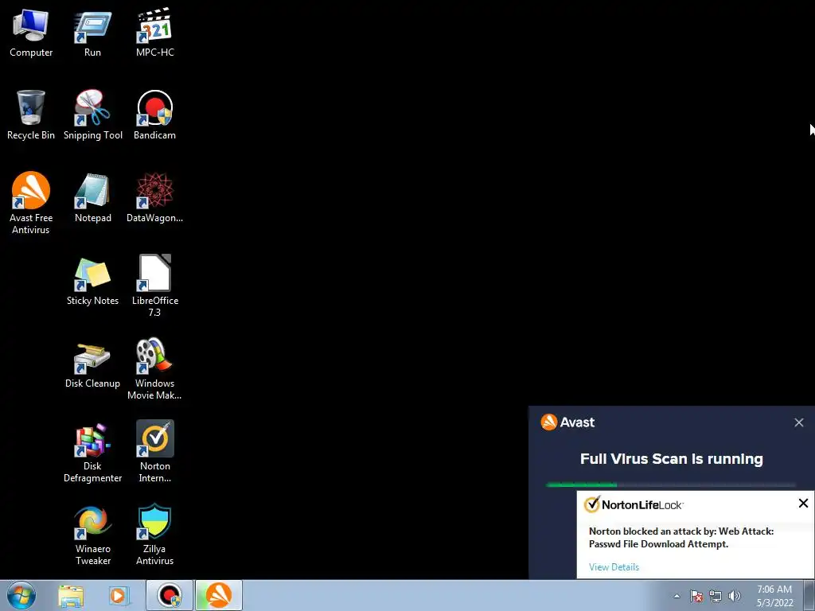Viewport: 815px width, 611px height.
Task: Open the Snipping Tool shortcut
Action: click(92, 115)
